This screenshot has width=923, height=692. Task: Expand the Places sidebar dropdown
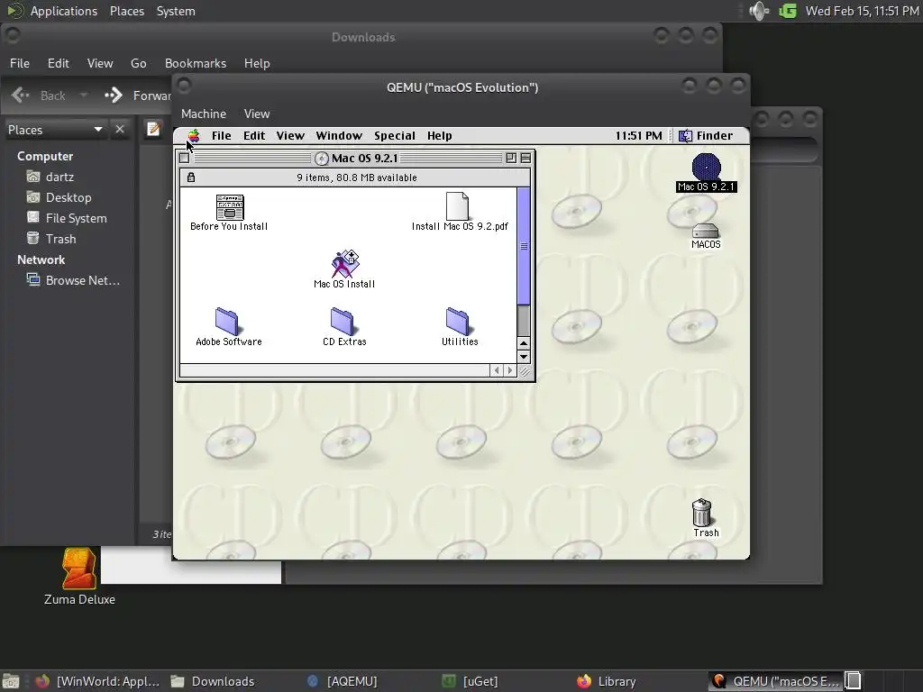[x=55, y=130]
